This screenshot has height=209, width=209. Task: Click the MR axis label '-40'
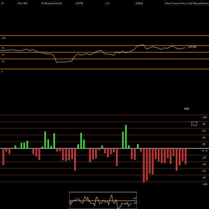pyautogui.click(x=204, y=164)
